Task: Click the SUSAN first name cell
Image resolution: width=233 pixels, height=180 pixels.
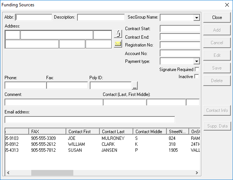Action: (x=75, y=150)
